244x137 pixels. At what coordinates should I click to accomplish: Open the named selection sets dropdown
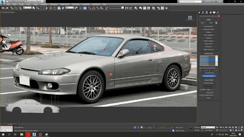coord(116,8)
